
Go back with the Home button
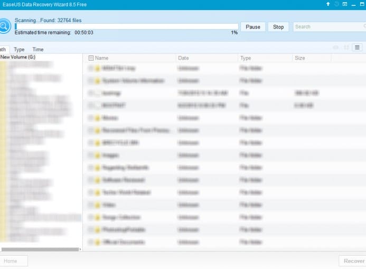pos(14,261)
